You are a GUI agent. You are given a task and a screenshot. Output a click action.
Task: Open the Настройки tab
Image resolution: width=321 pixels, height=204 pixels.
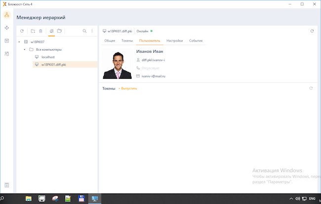[174, 40]
